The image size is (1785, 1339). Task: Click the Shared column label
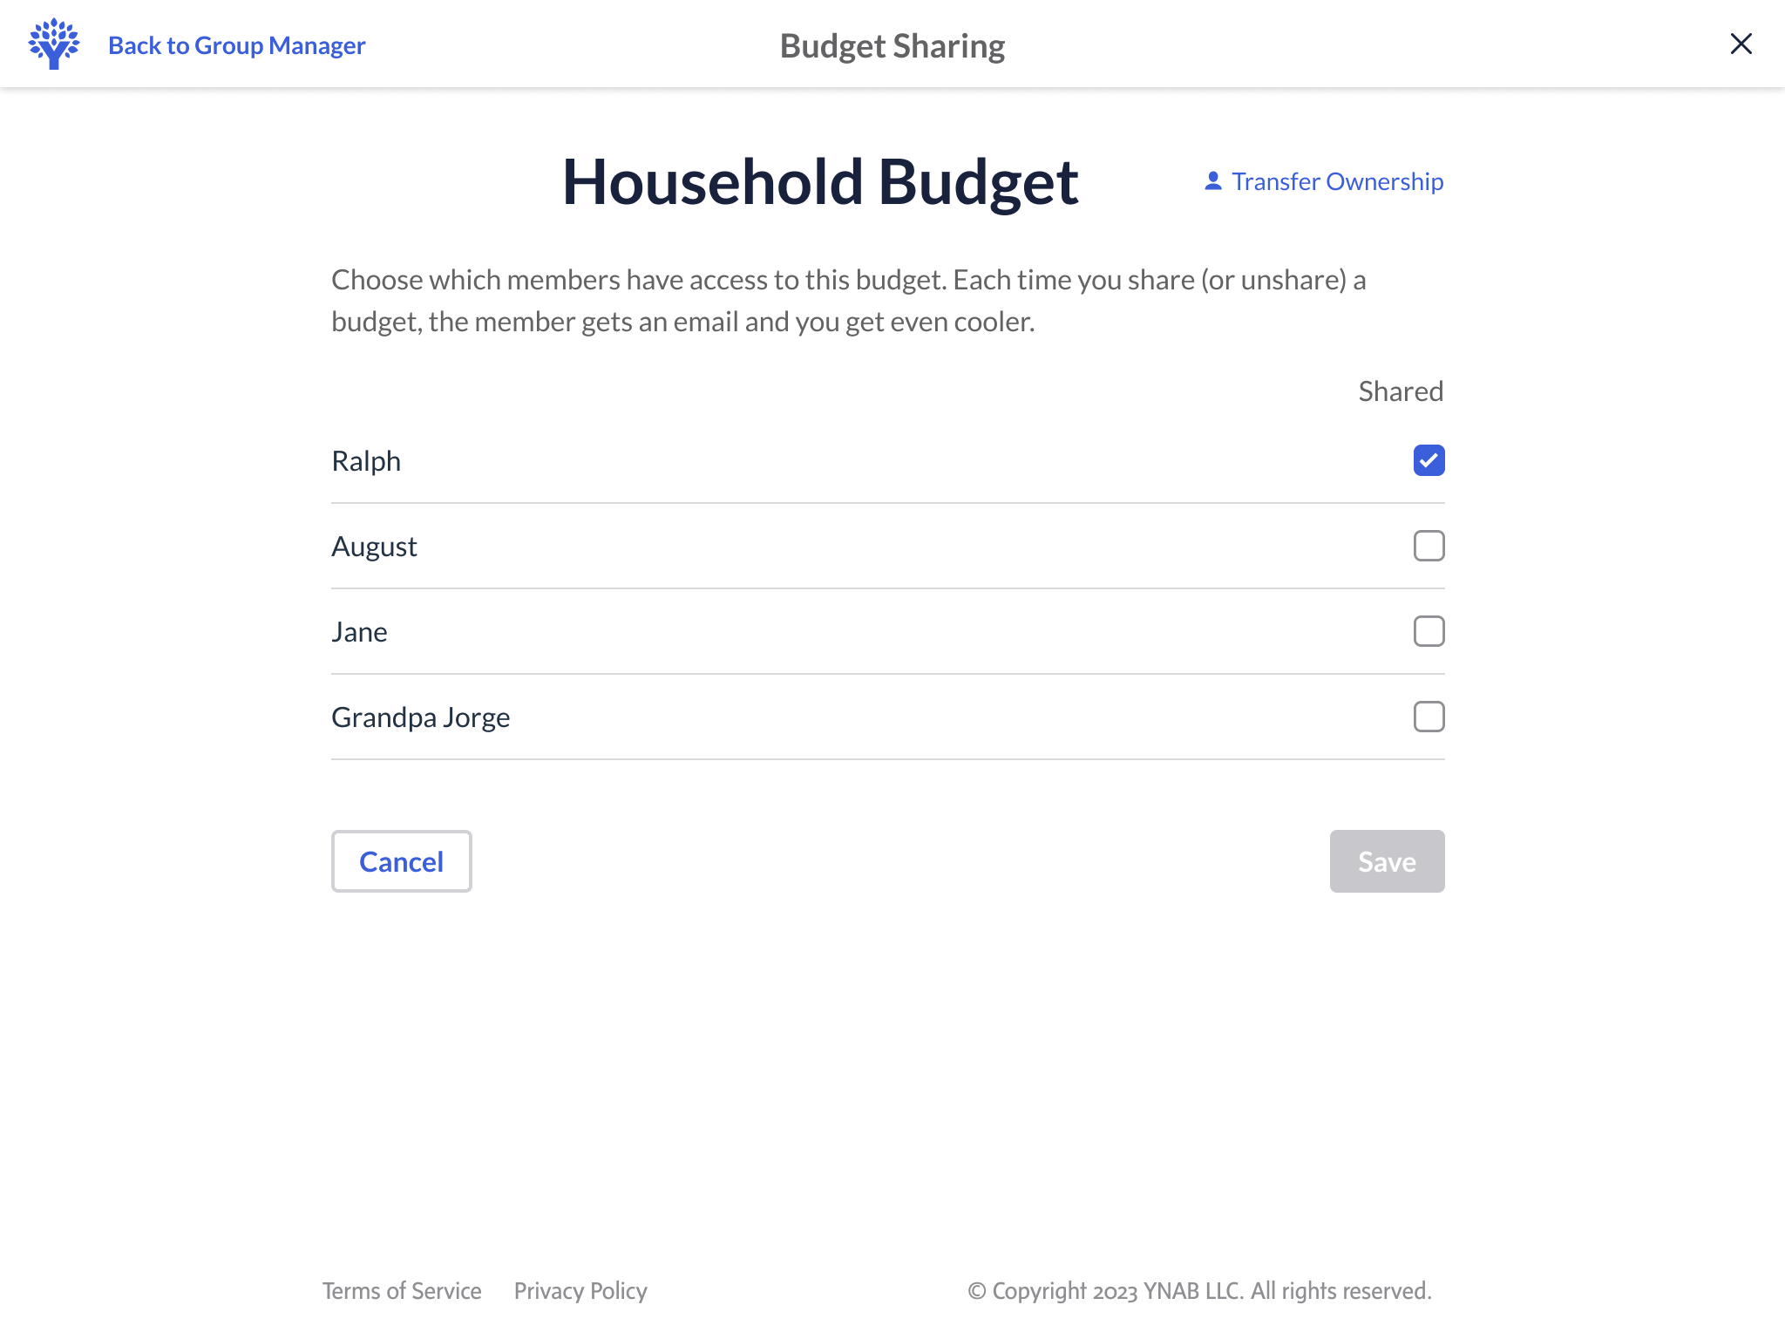coord(1401,391)
